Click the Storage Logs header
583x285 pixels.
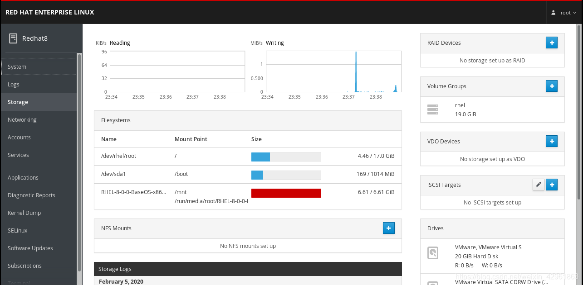pyautogui.click(x=248, y=269)
